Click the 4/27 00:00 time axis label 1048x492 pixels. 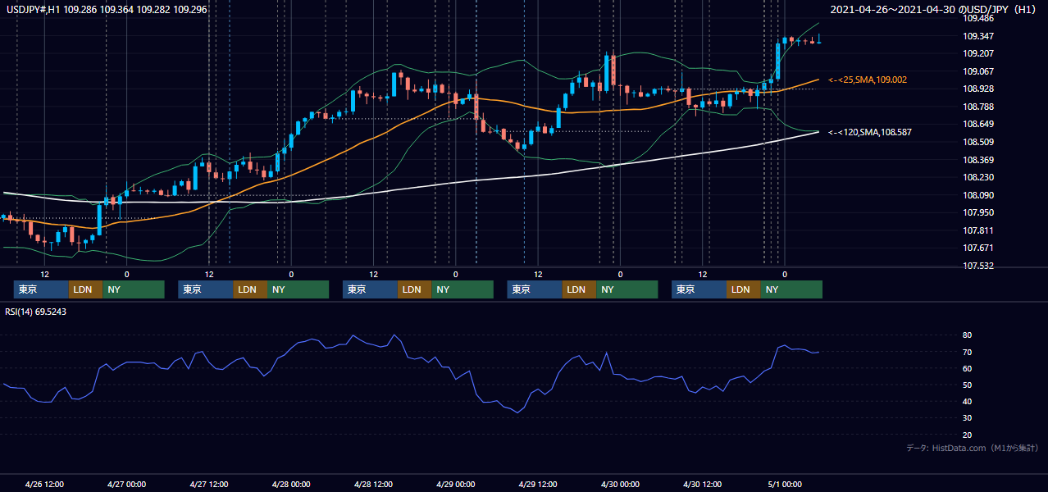126,484
